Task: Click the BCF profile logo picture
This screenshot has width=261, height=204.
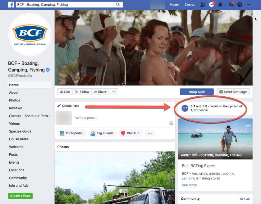Action: [x=30, y=35]
